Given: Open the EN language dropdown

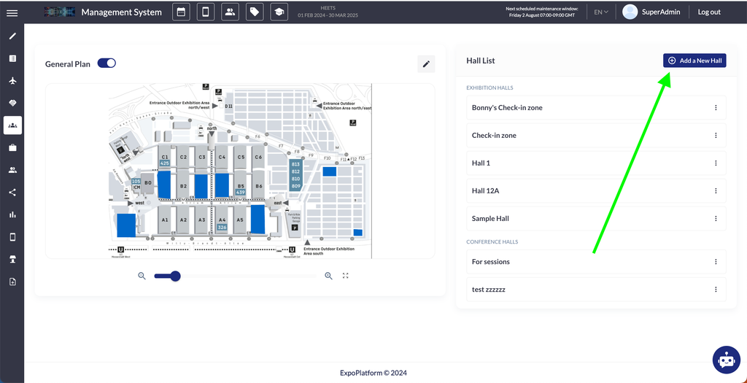Looking at the screenshot, I should coord(601,12).
